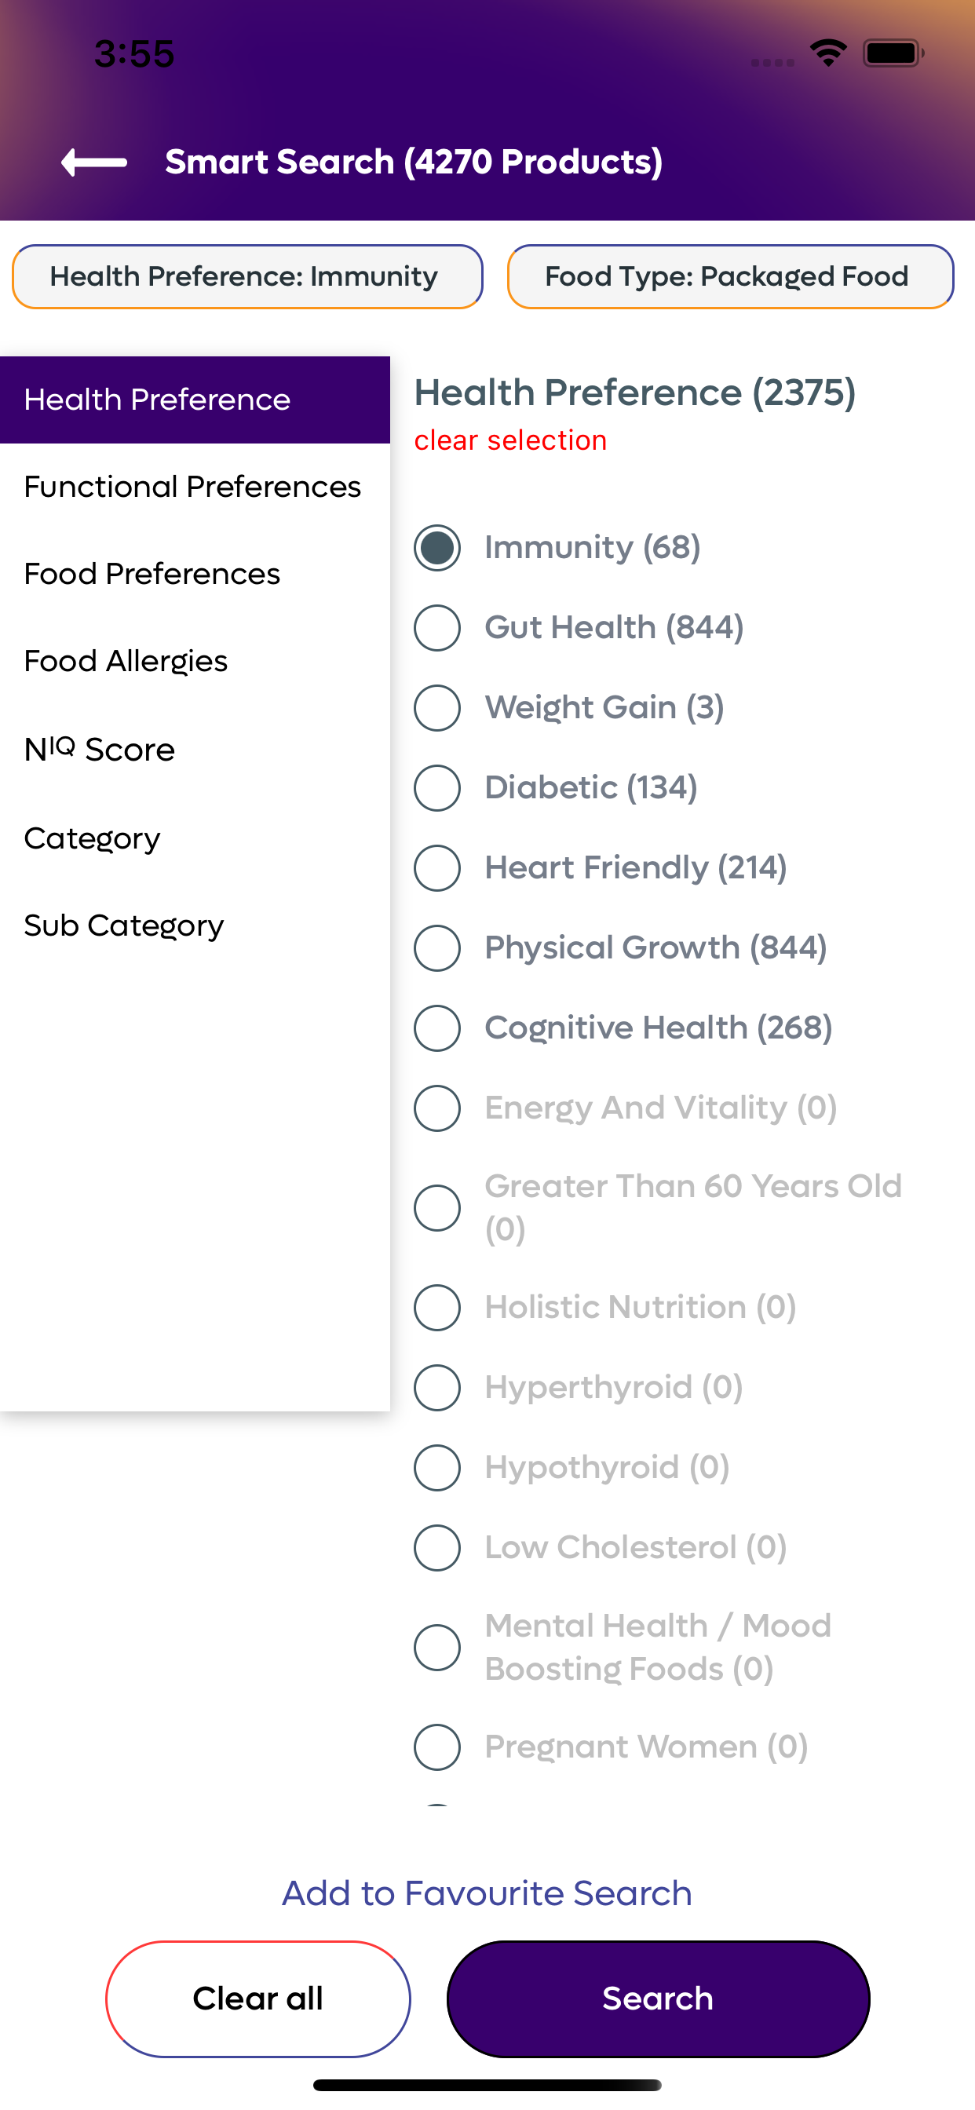Tap the Clear all button
The width and height of the screenshot is (975, 2110).
pos(258,1999)
